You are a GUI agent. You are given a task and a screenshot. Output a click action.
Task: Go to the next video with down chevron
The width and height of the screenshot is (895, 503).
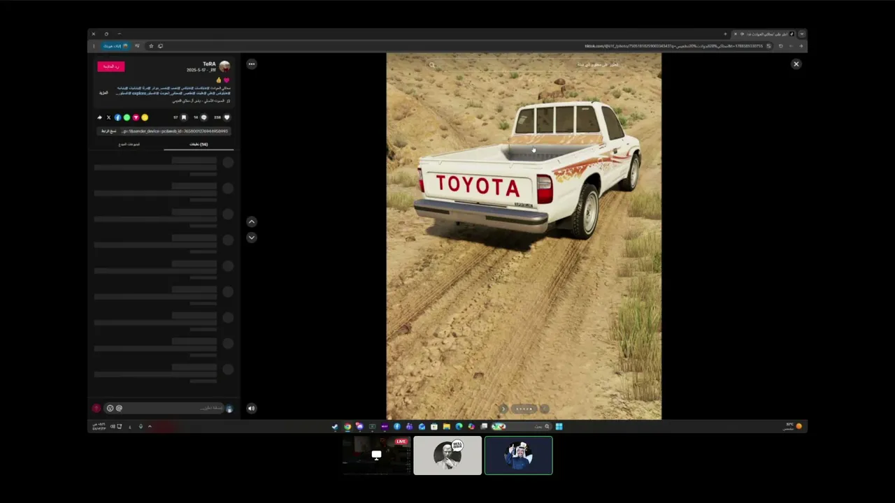point(252,238)
